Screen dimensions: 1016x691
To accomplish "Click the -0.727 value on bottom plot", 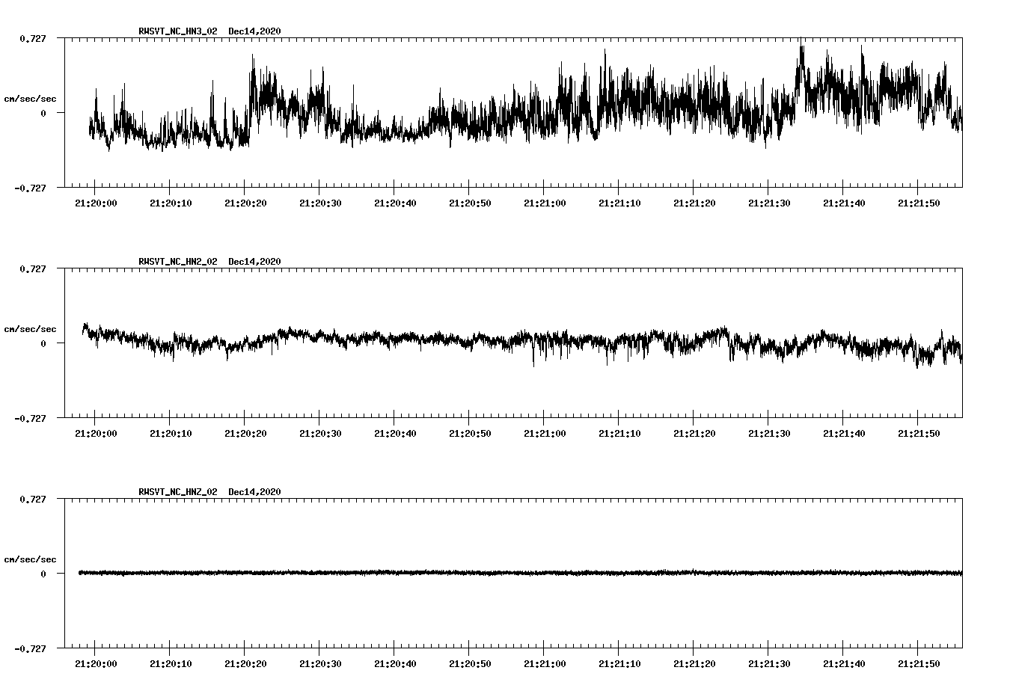I will tap(30, 649).
